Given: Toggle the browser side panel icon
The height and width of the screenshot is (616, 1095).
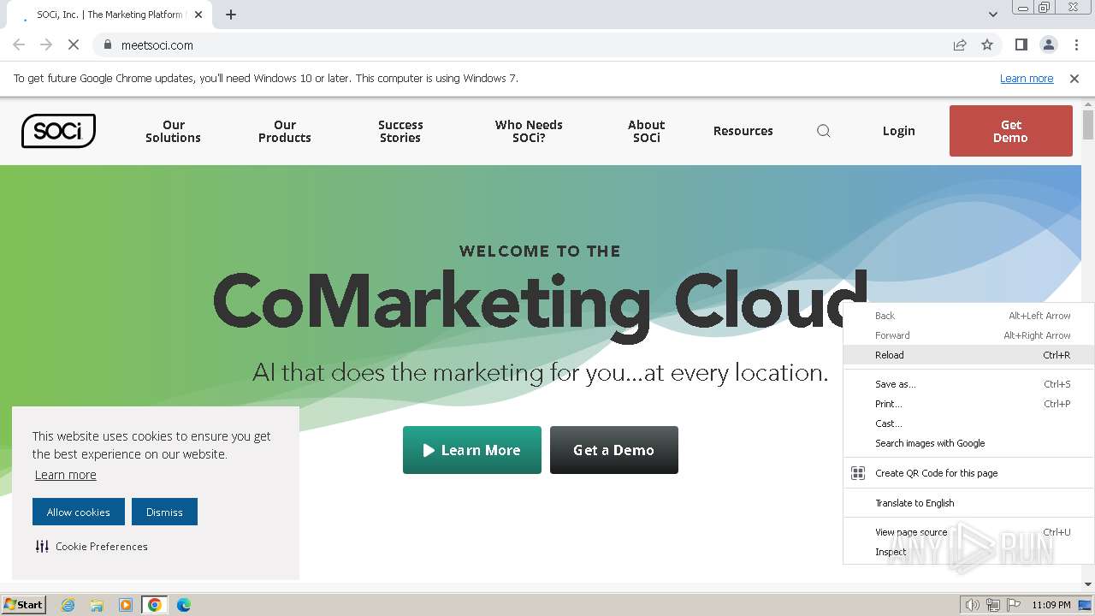Looking at the screenshot, I should [1021, 45].
